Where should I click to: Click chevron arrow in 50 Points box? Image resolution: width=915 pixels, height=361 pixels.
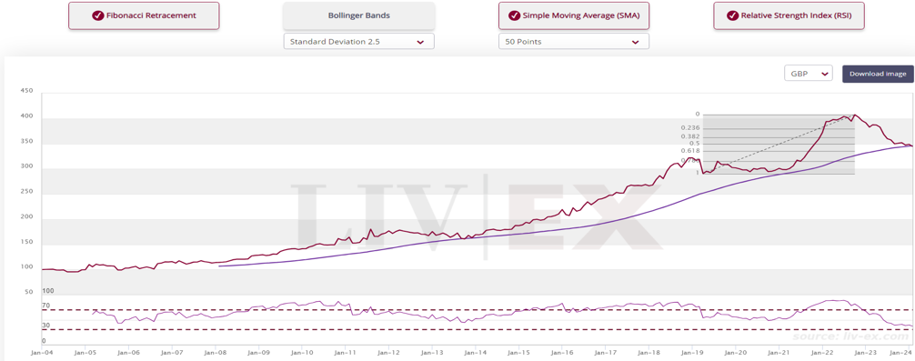636,42
